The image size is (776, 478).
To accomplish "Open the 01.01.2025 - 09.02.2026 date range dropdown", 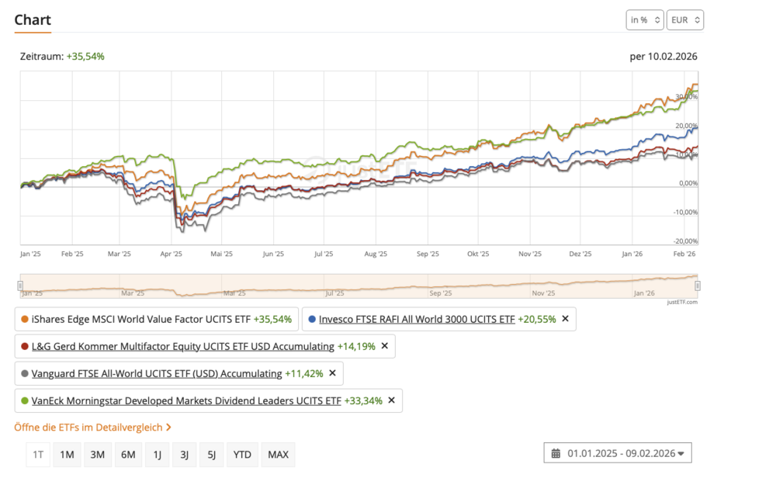I will tap(618, 453).
